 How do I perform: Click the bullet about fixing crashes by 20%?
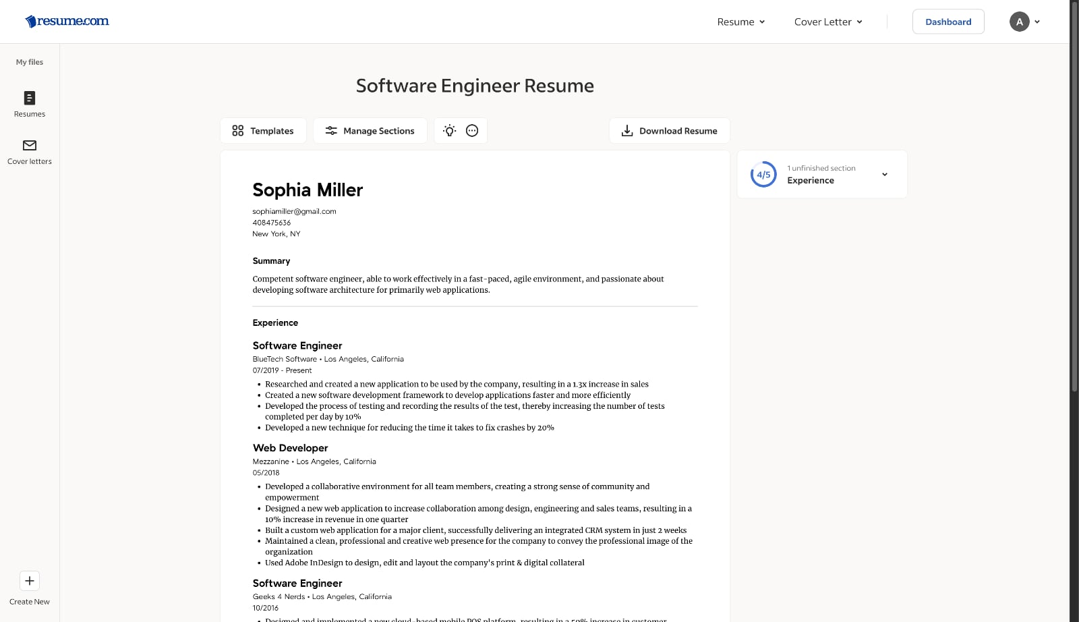pos(409,428)
